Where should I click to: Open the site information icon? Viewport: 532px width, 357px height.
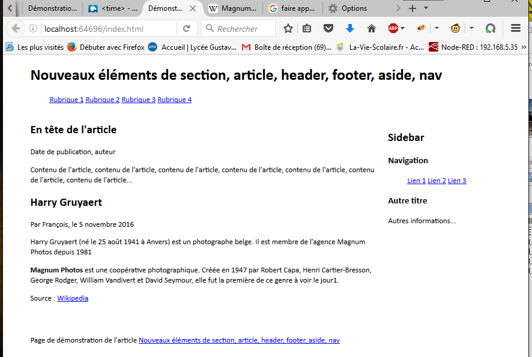[33, 28]
